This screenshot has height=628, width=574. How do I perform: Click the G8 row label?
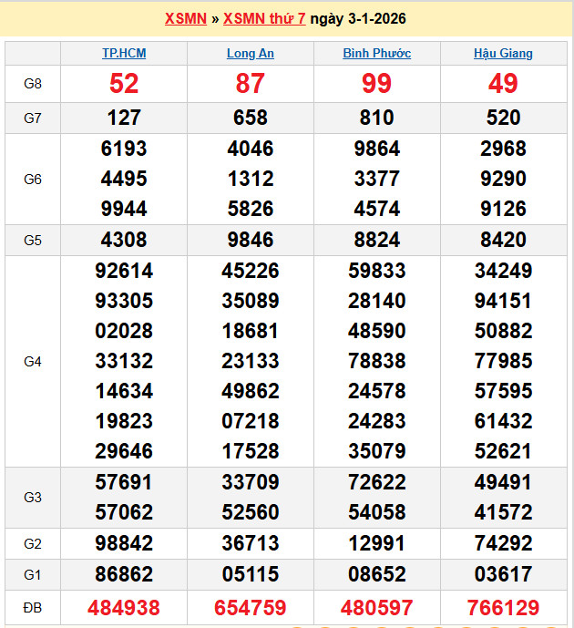33,84
